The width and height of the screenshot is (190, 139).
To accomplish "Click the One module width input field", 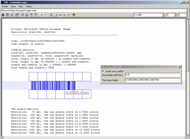I will pyautogui.click(x=153, y=75).
